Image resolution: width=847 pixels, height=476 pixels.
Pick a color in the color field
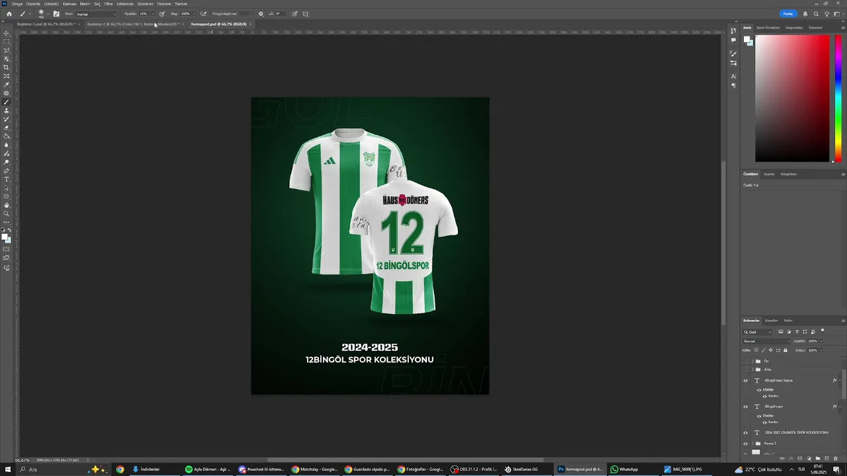coord(792,98)
